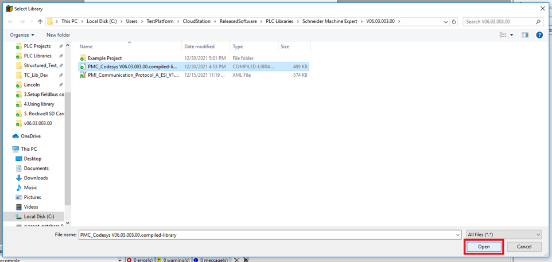Screen dimensions: 552x262
Task: Click the New folder toolbar command
Action: tap(58, 35)
